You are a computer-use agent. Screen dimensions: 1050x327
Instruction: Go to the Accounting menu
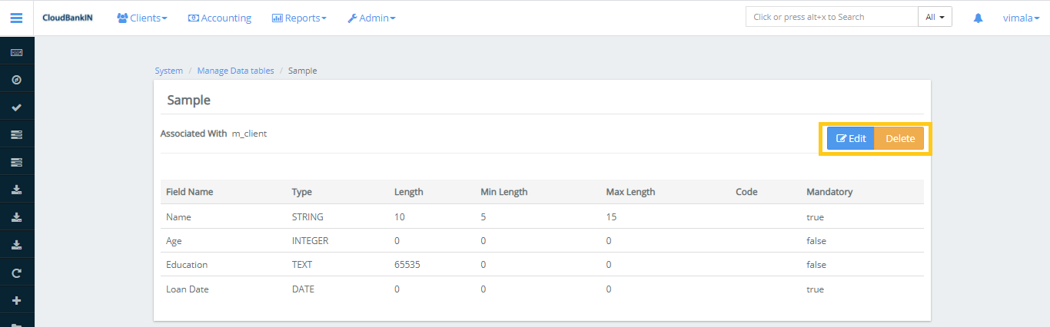220,18
